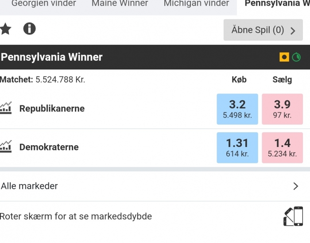This screenshot has width=310, height=243.
Task: Expand the Alle markeder chevron arrow
Action: point(295,186)
